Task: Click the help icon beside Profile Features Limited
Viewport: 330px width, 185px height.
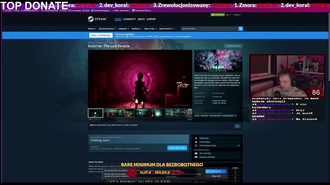Action: (239, 146)
